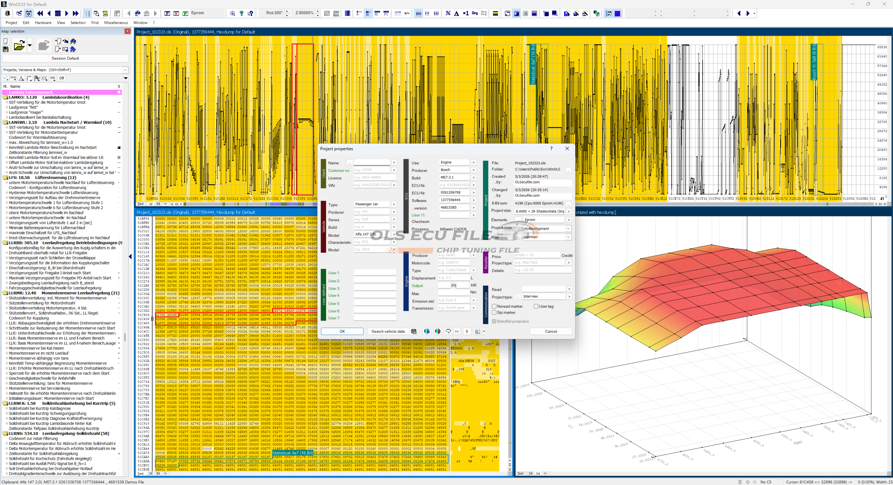
Task: Open the Miscellaneous menu
Action: point(116,23)
